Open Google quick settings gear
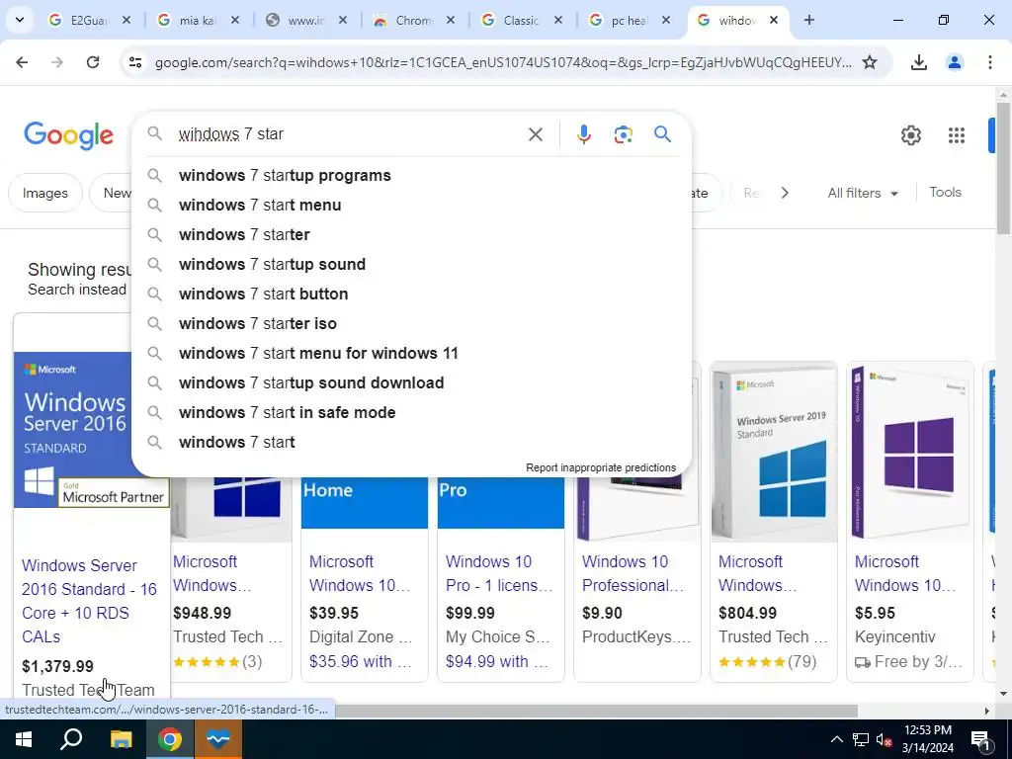Image resolution: width=1012 pixels, height=759 pixels. click(x=910, y=135)
